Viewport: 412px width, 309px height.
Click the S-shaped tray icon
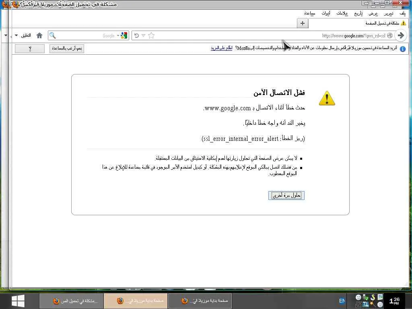click(x=373, y=297)
